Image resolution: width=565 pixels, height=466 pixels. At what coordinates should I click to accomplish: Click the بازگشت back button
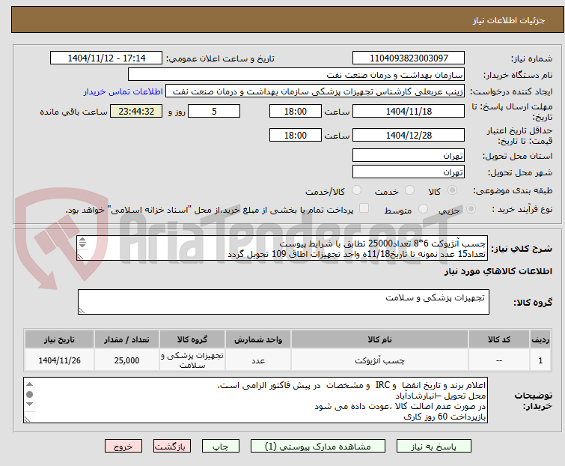click(171, 447)
